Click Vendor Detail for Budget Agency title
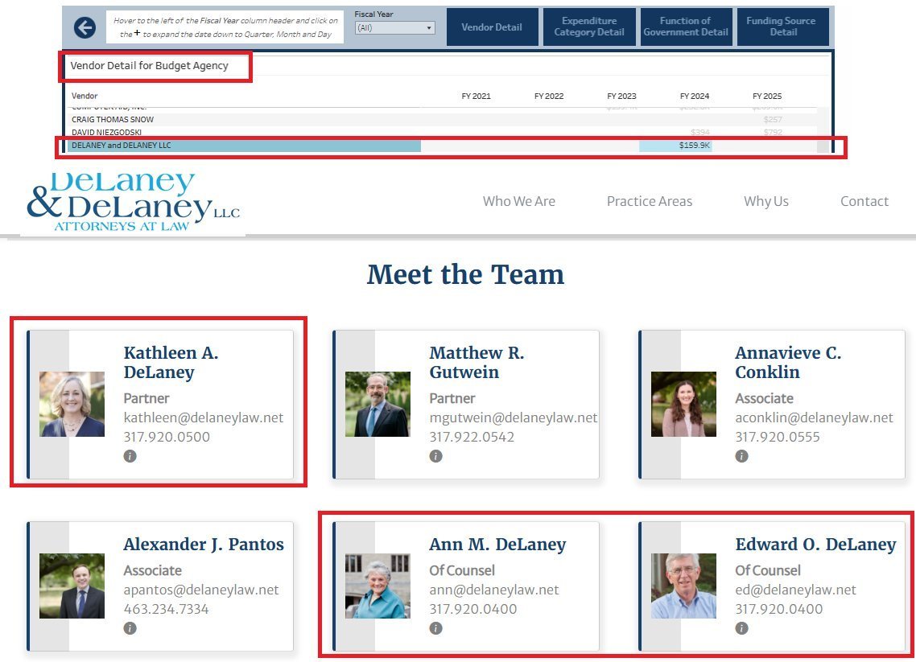Viewport: 916px width, 662px height. (x=149, y=65)
